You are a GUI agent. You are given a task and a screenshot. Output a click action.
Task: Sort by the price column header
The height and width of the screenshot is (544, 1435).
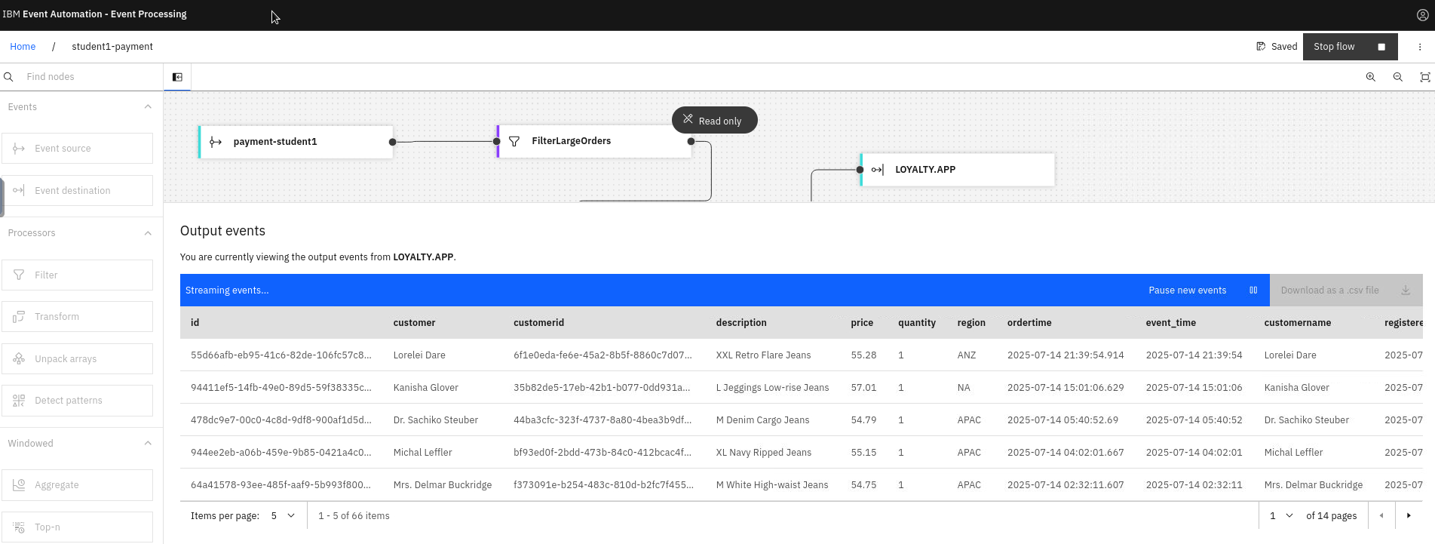tap(861, 323)
